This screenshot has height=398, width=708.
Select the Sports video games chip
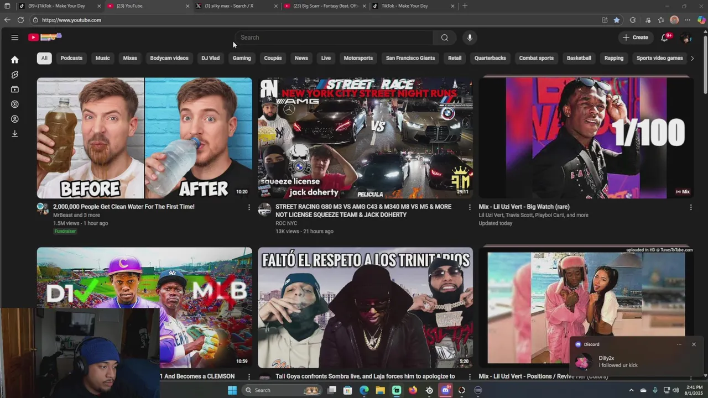pos(660,58)
